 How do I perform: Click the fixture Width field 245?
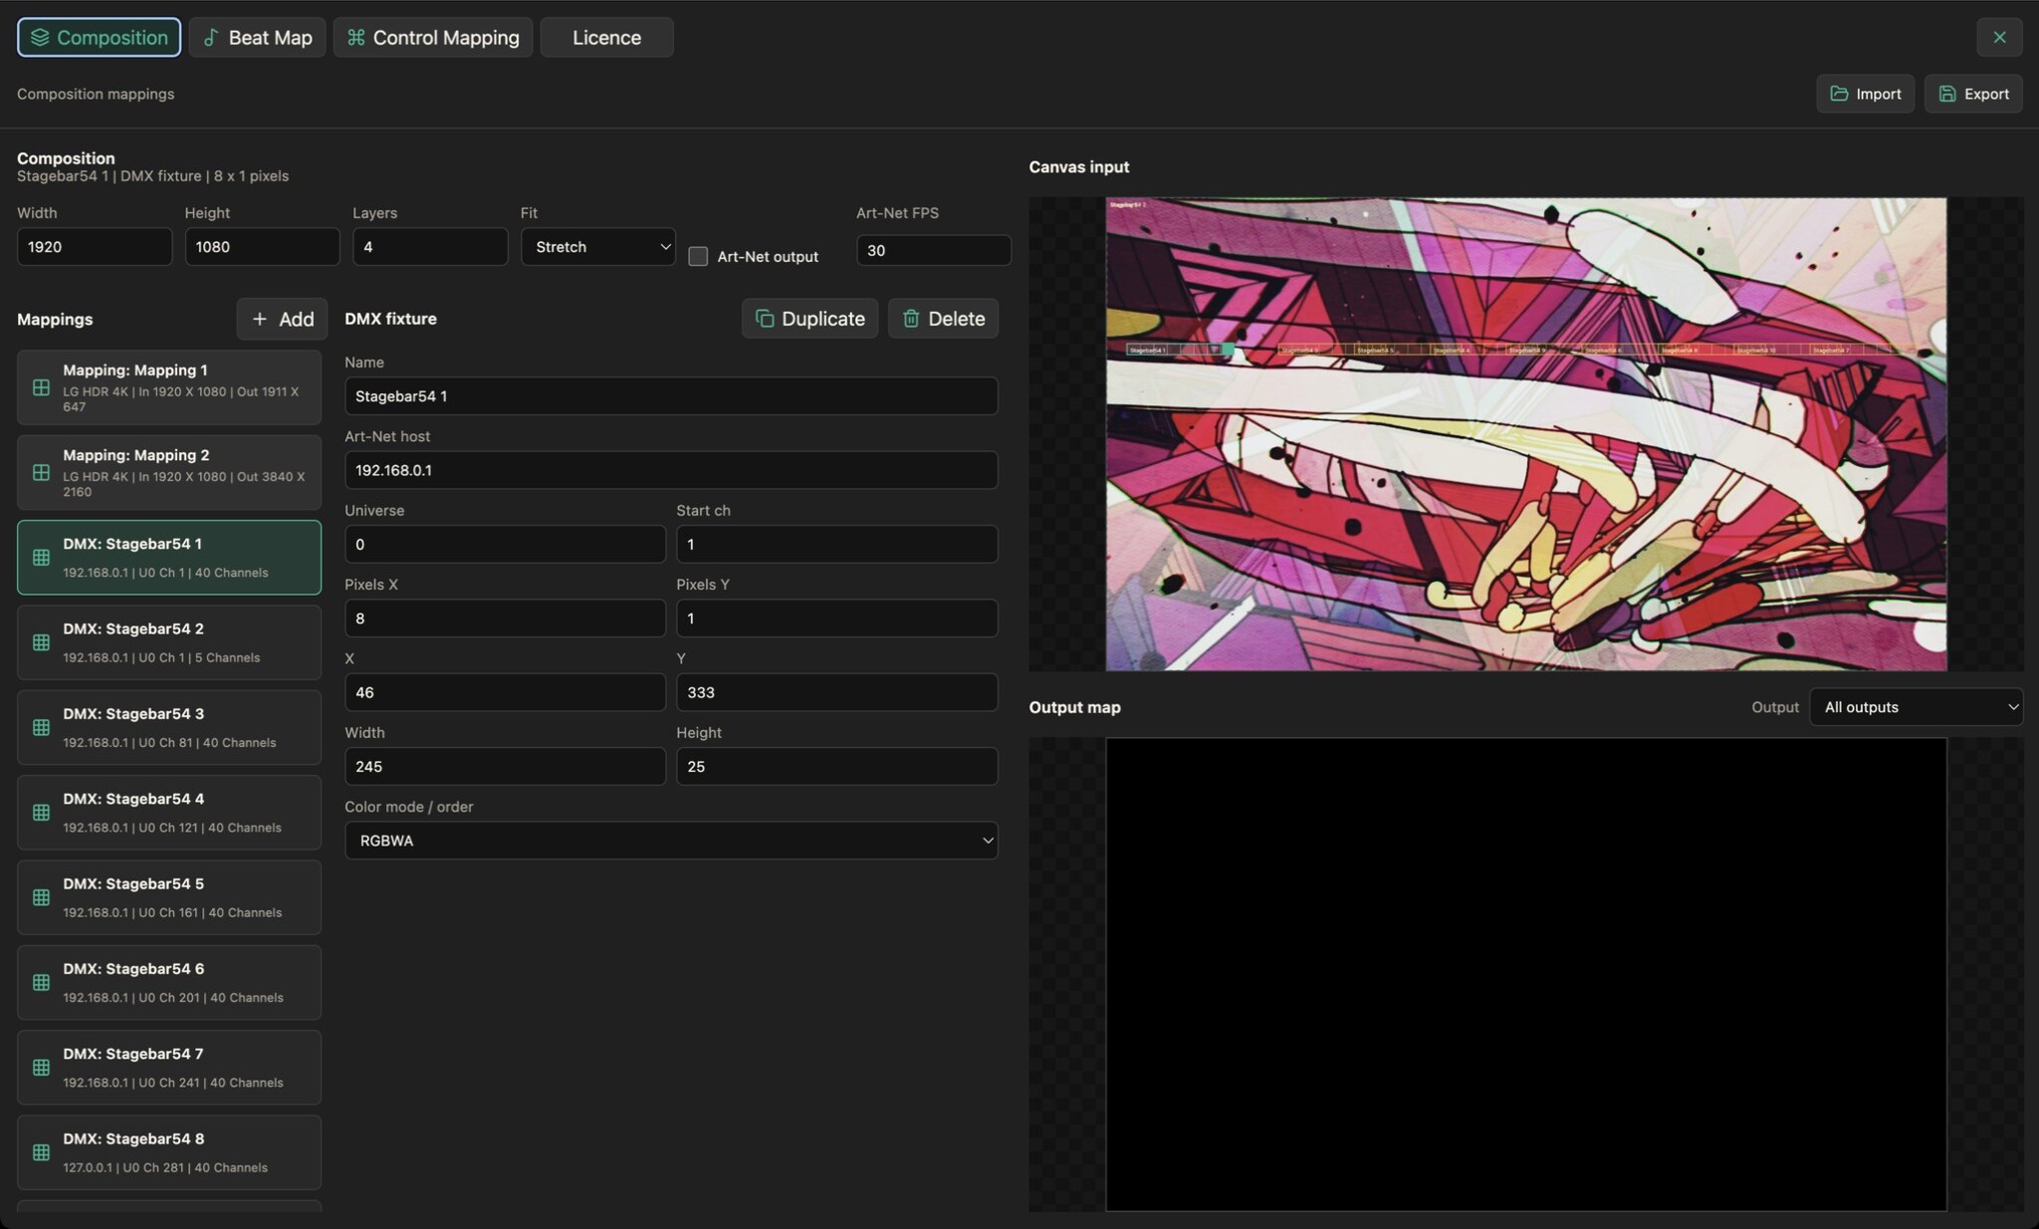click(505, 766)
